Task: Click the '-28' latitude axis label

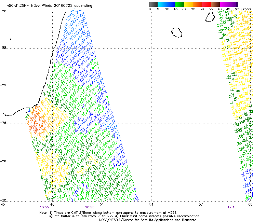Action: point(3,161)
